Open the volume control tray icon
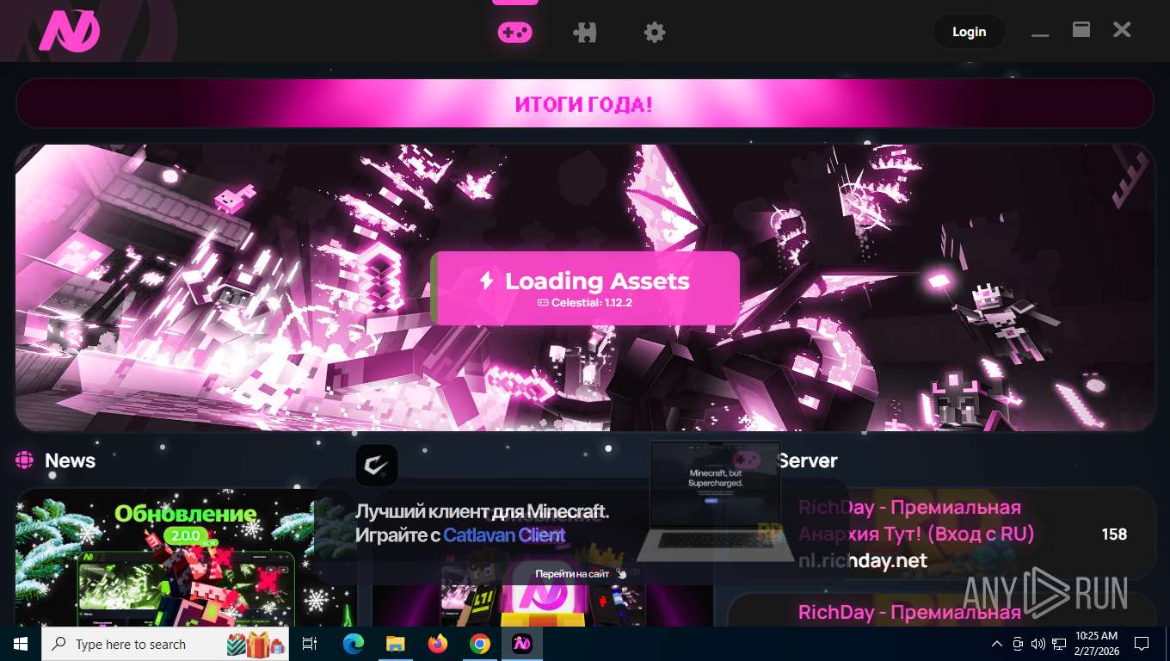This screenshot has height=661, width=1170. [x=1038, y=644]
